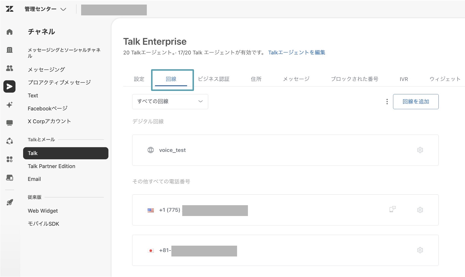Image resolution: width=465 pixels, height=277 pixels.
Task: Open the three-dot more options menu
Action: coord(387,102)
